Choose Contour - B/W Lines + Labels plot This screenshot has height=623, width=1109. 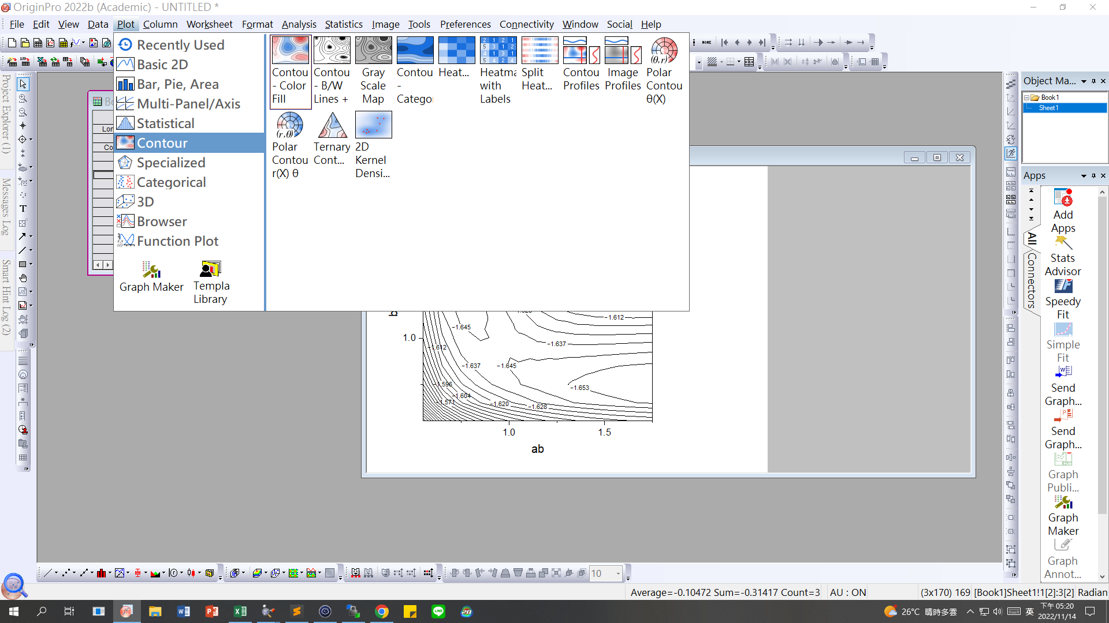[x=332, y=72]
